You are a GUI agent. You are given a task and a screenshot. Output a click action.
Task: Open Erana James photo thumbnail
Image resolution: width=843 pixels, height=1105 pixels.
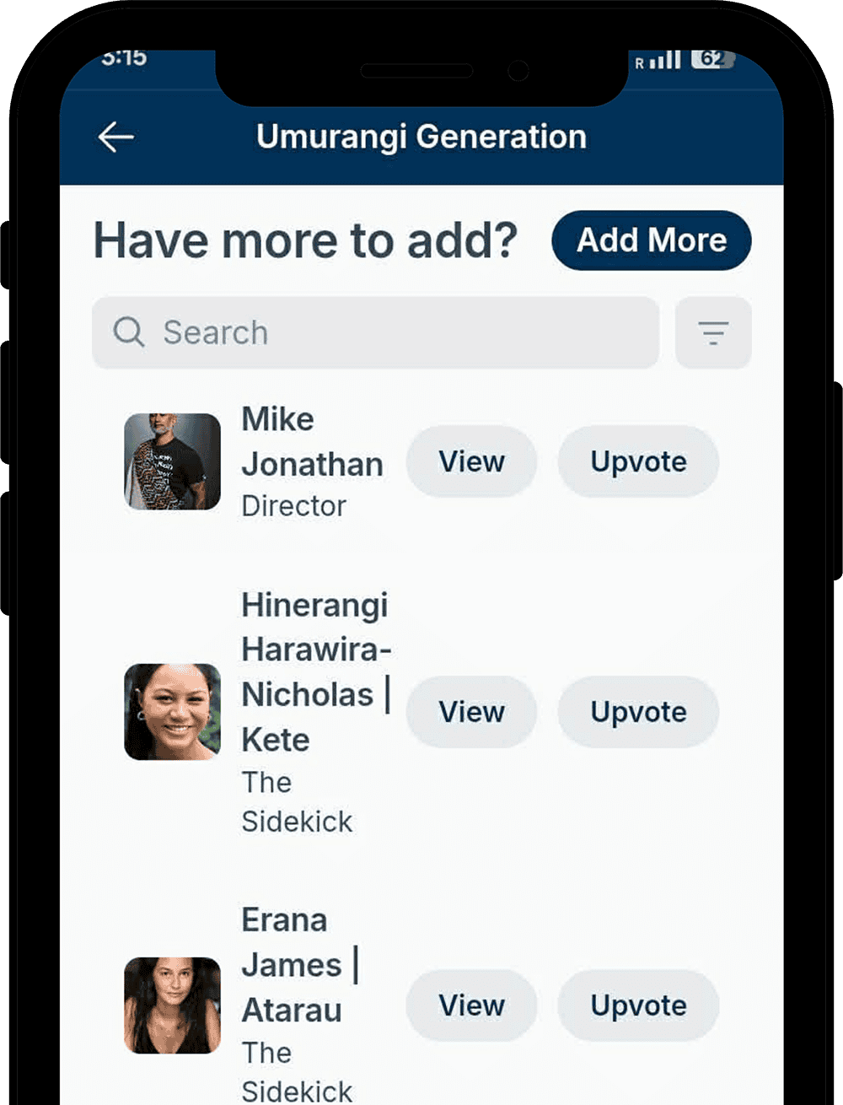[x=173, y=1005]
